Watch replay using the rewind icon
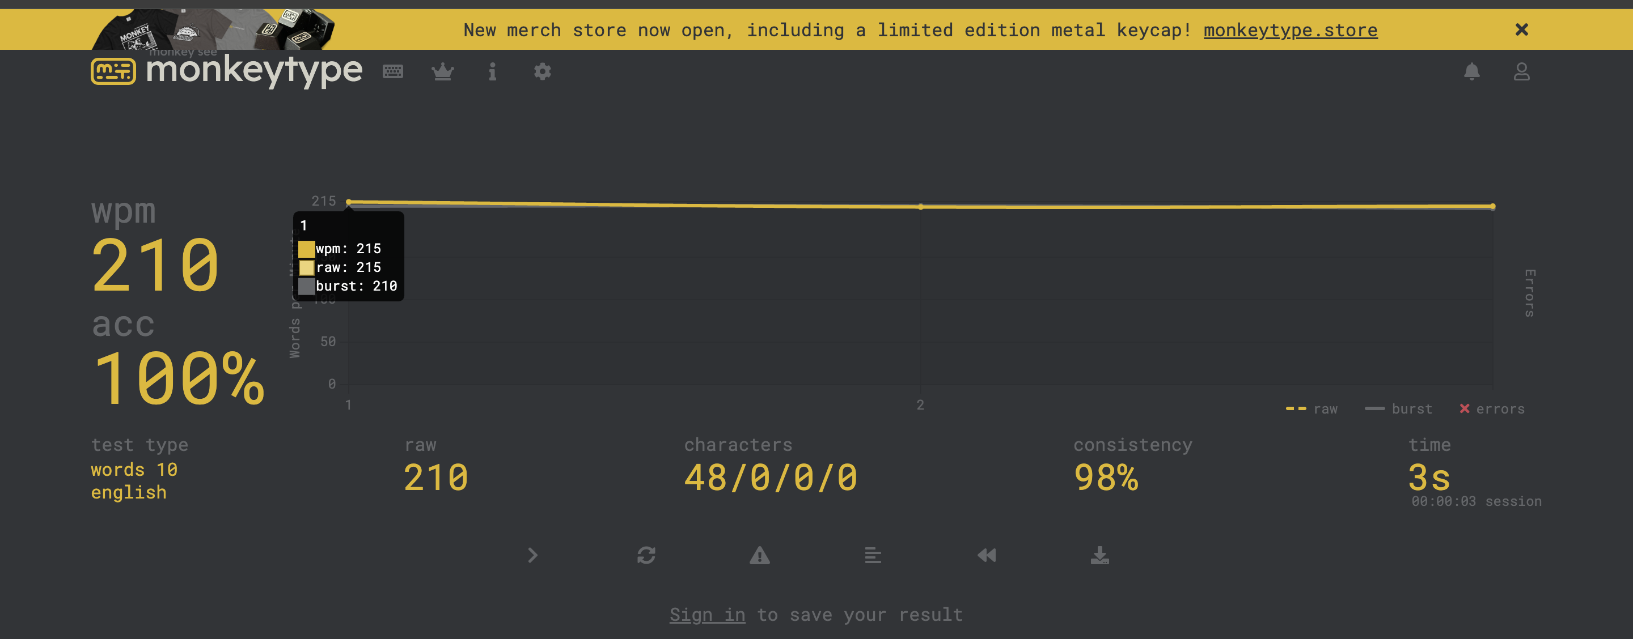This screenshot has height=639, width=1633. [987, 555]
